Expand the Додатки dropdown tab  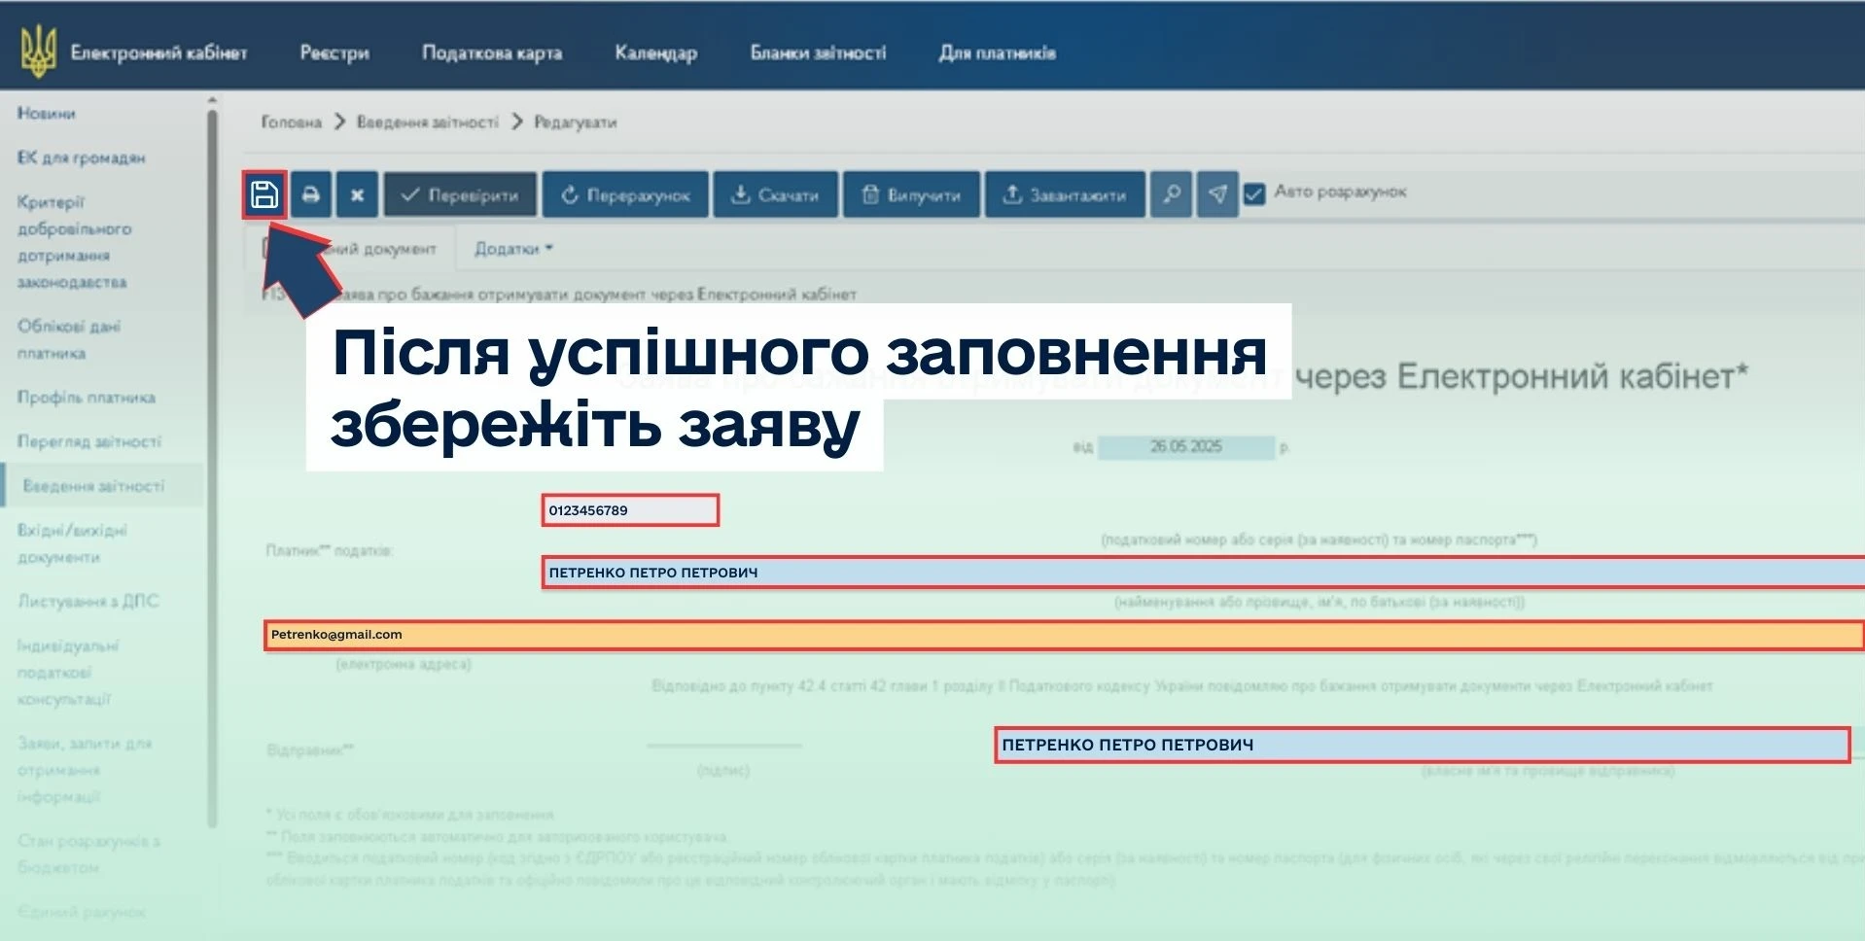[x=513, y=249]
